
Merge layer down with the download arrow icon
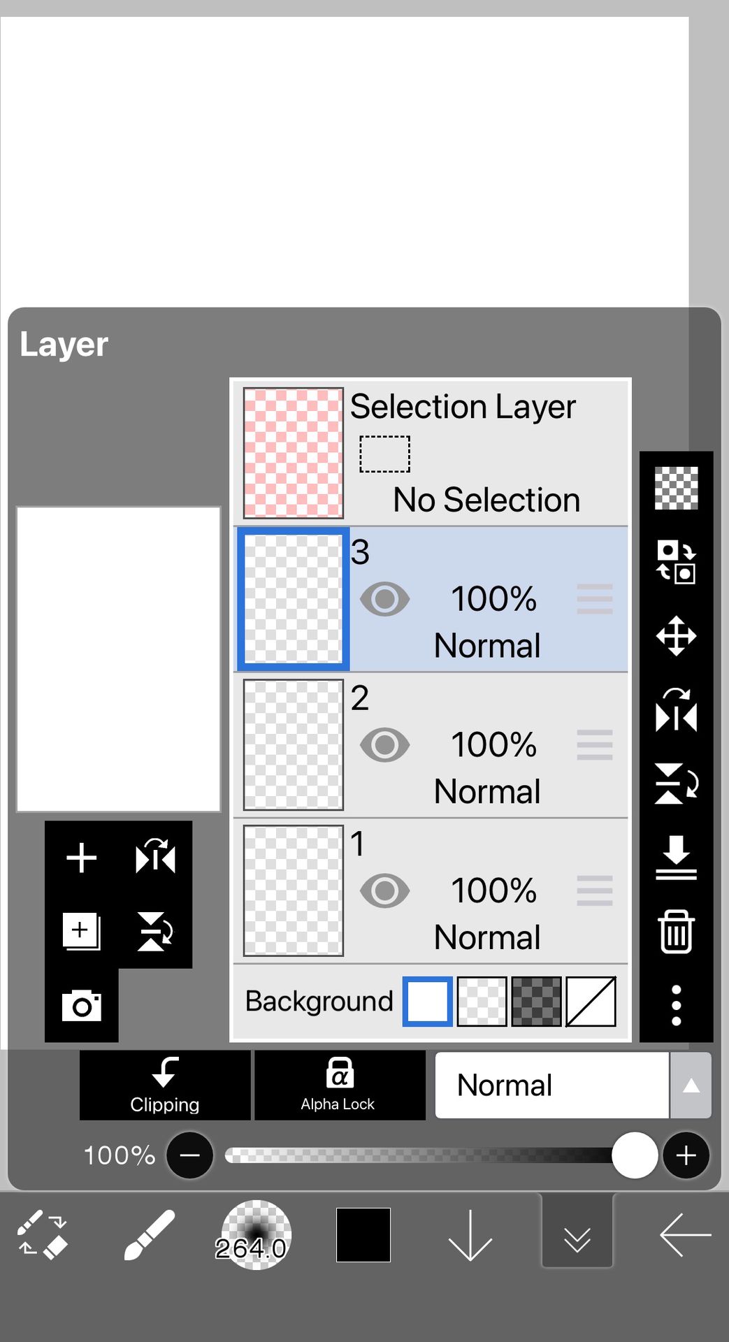tap(676, 857)
